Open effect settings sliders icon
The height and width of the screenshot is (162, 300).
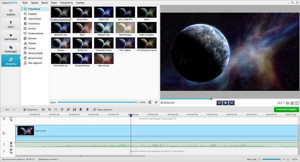point(150,102)
